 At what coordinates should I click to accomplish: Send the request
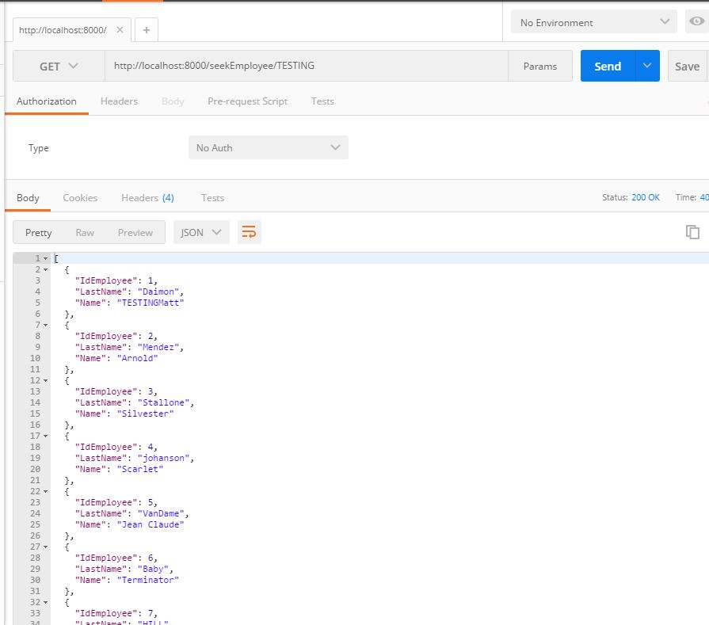[x=608, y=66]
